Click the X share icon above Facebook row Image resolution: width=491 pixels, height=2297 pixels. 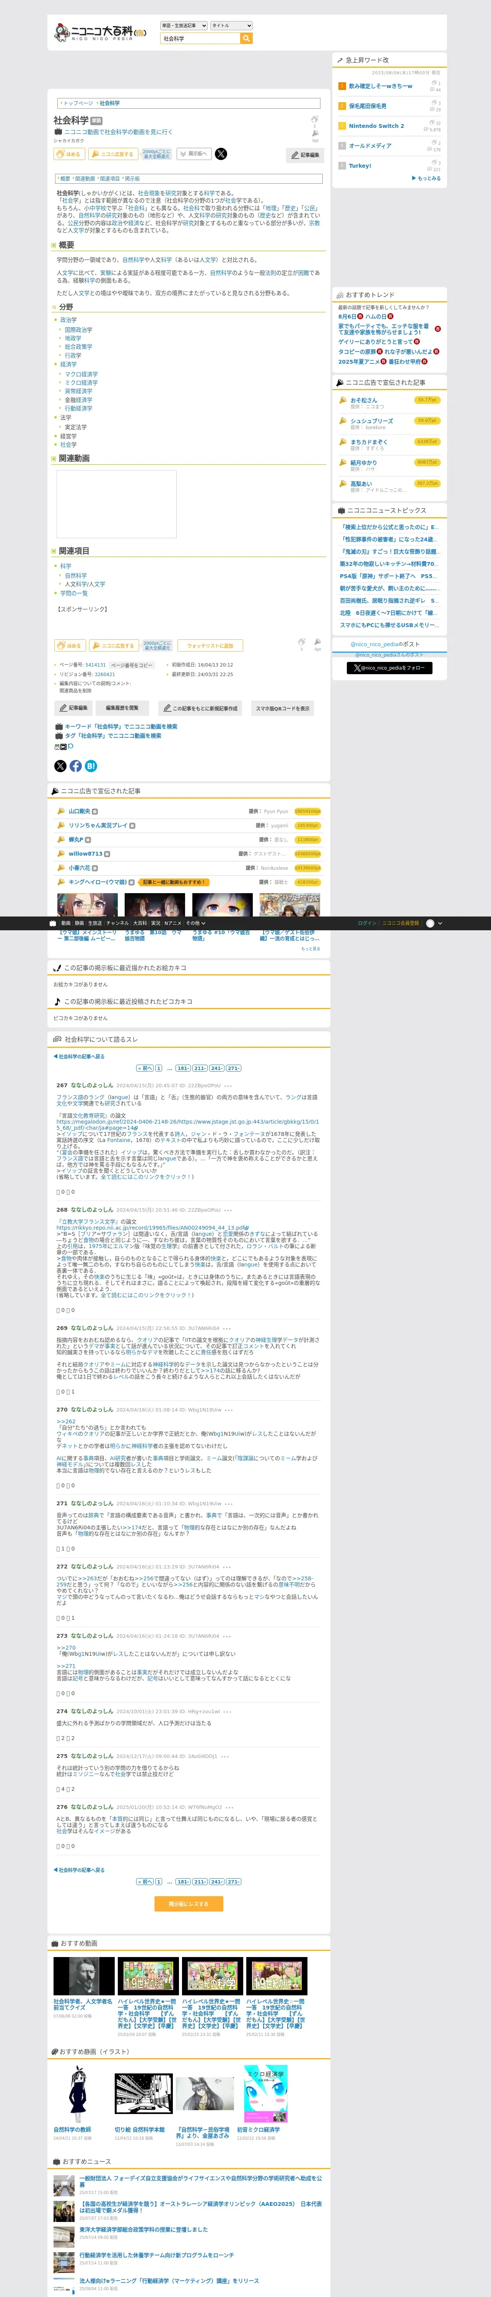[60, 766]
